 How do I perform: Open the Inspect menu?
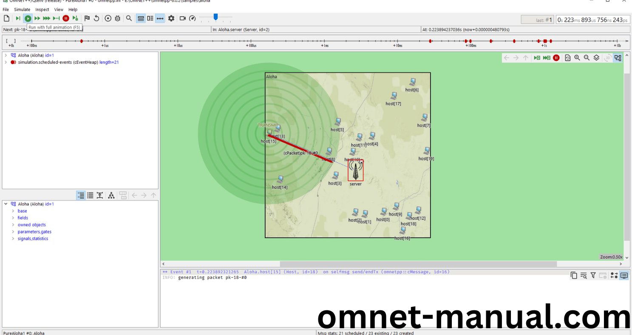pyautogui.click(x=42, y=9)
